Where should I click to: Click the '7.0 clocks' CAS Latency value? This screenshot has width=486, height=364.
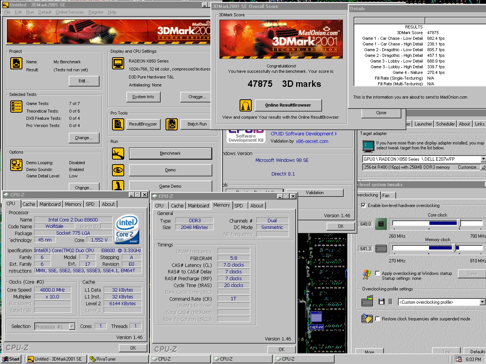(x=234, y=265)
